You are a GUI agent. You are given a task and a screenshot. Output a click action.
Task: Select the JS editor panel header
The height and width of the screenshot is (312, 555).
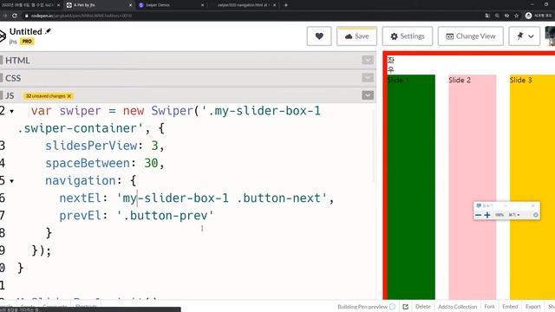187,95
